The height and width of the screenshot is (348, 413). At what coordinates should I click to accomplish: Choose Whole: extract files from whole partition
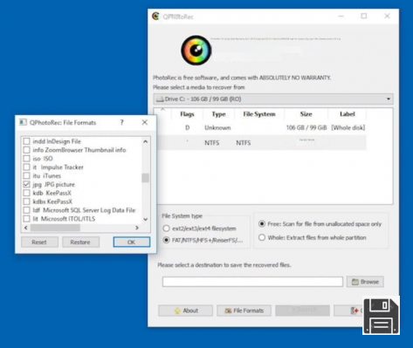click(262, 237)
